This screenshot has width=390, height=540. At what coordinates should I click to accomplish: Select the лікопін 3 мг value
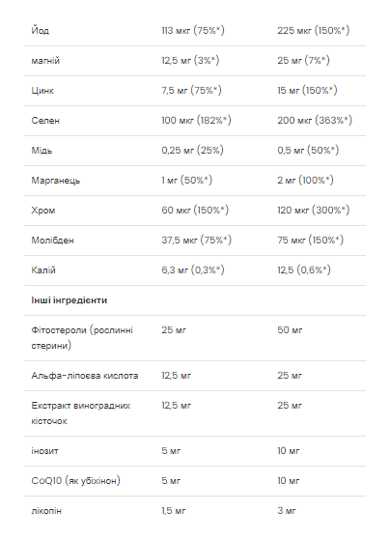point(287,510)
